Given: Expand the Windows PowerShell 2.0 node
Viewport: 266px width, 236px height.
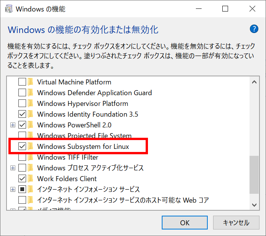Looking at the screenshot, I should click(13, 125).
